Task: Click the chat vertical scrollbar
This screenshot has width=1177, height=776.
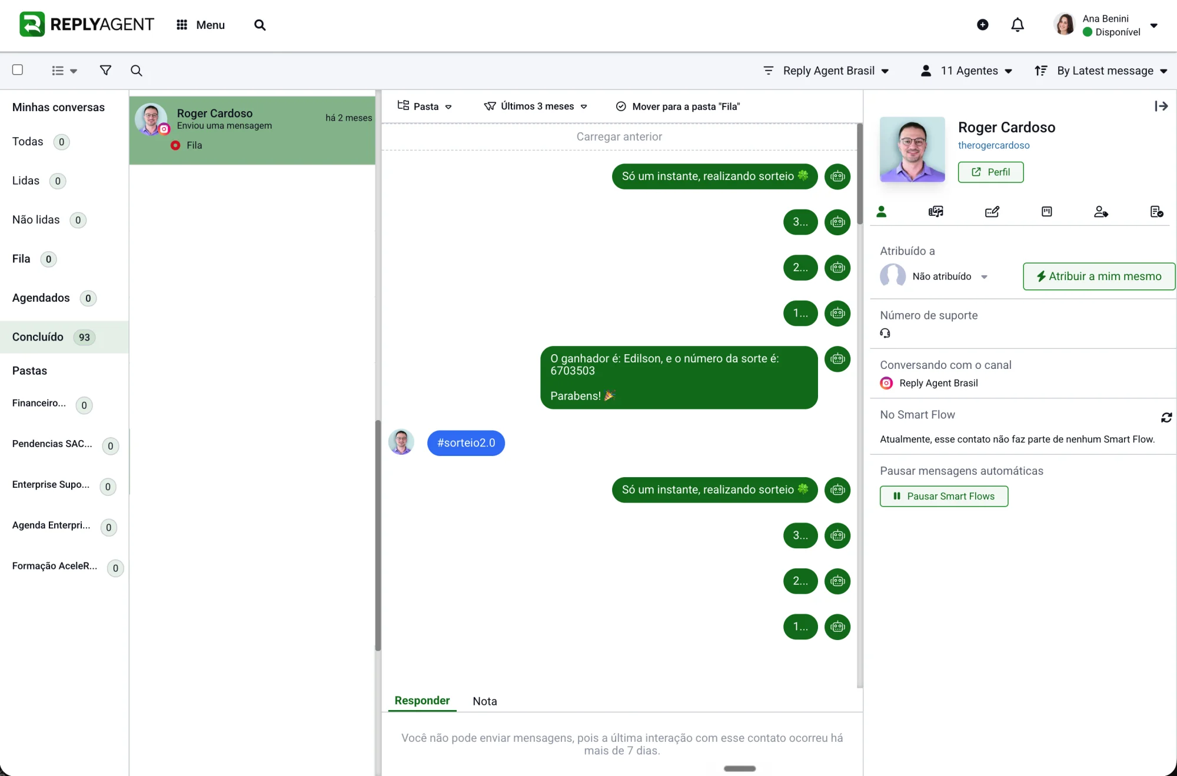Action: 860,174
